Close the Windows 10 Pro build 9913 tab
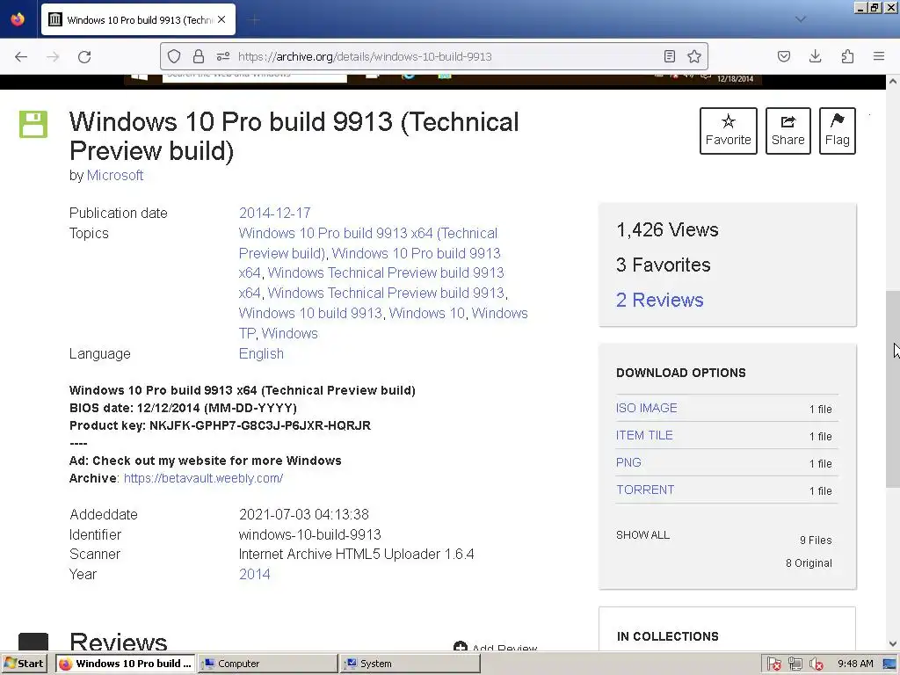The width and height of the screenshot is (900, 675). pos(221,19)
